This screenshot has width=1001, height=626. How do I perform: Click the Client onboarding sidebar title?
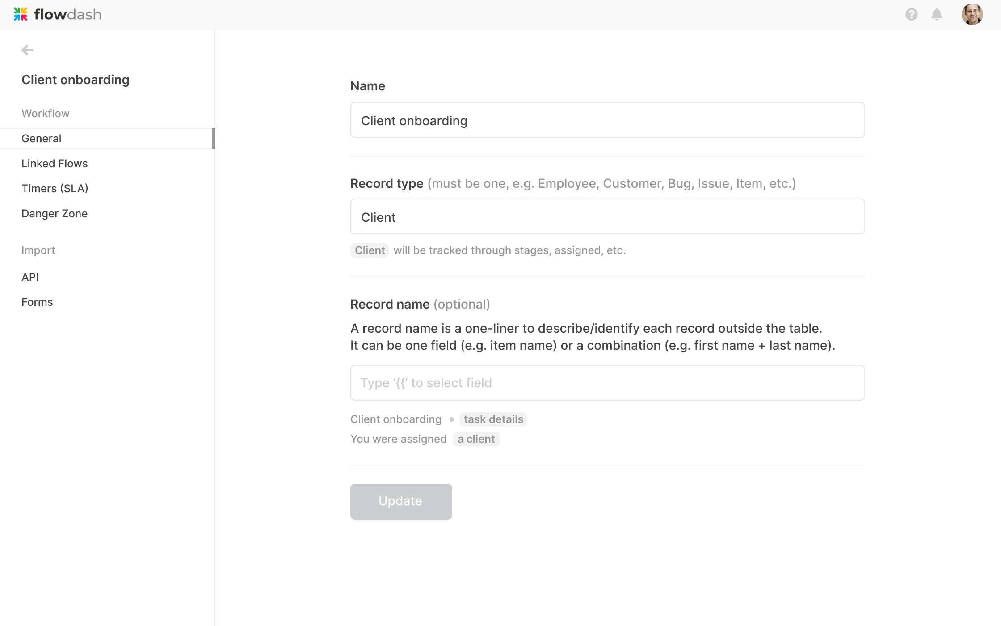click(x=76, y=80)
